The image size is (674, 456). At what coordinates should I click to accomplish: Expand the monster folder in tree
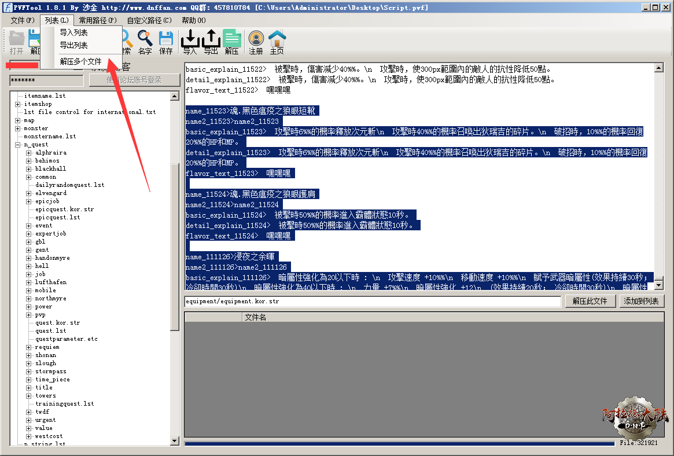(18, 128)
